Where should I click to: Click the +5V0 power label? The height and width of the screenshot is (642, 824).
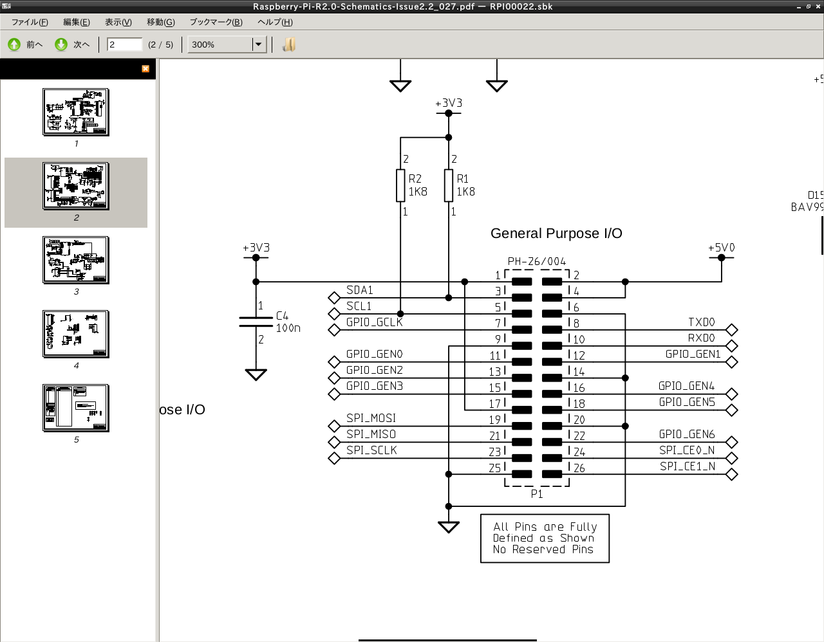pyautogui.click(x=722, y=248)
